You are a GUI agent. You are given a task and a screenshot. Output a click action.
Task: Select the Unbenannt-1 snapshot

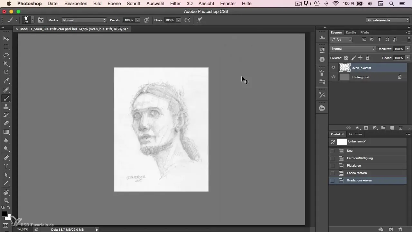368,142
